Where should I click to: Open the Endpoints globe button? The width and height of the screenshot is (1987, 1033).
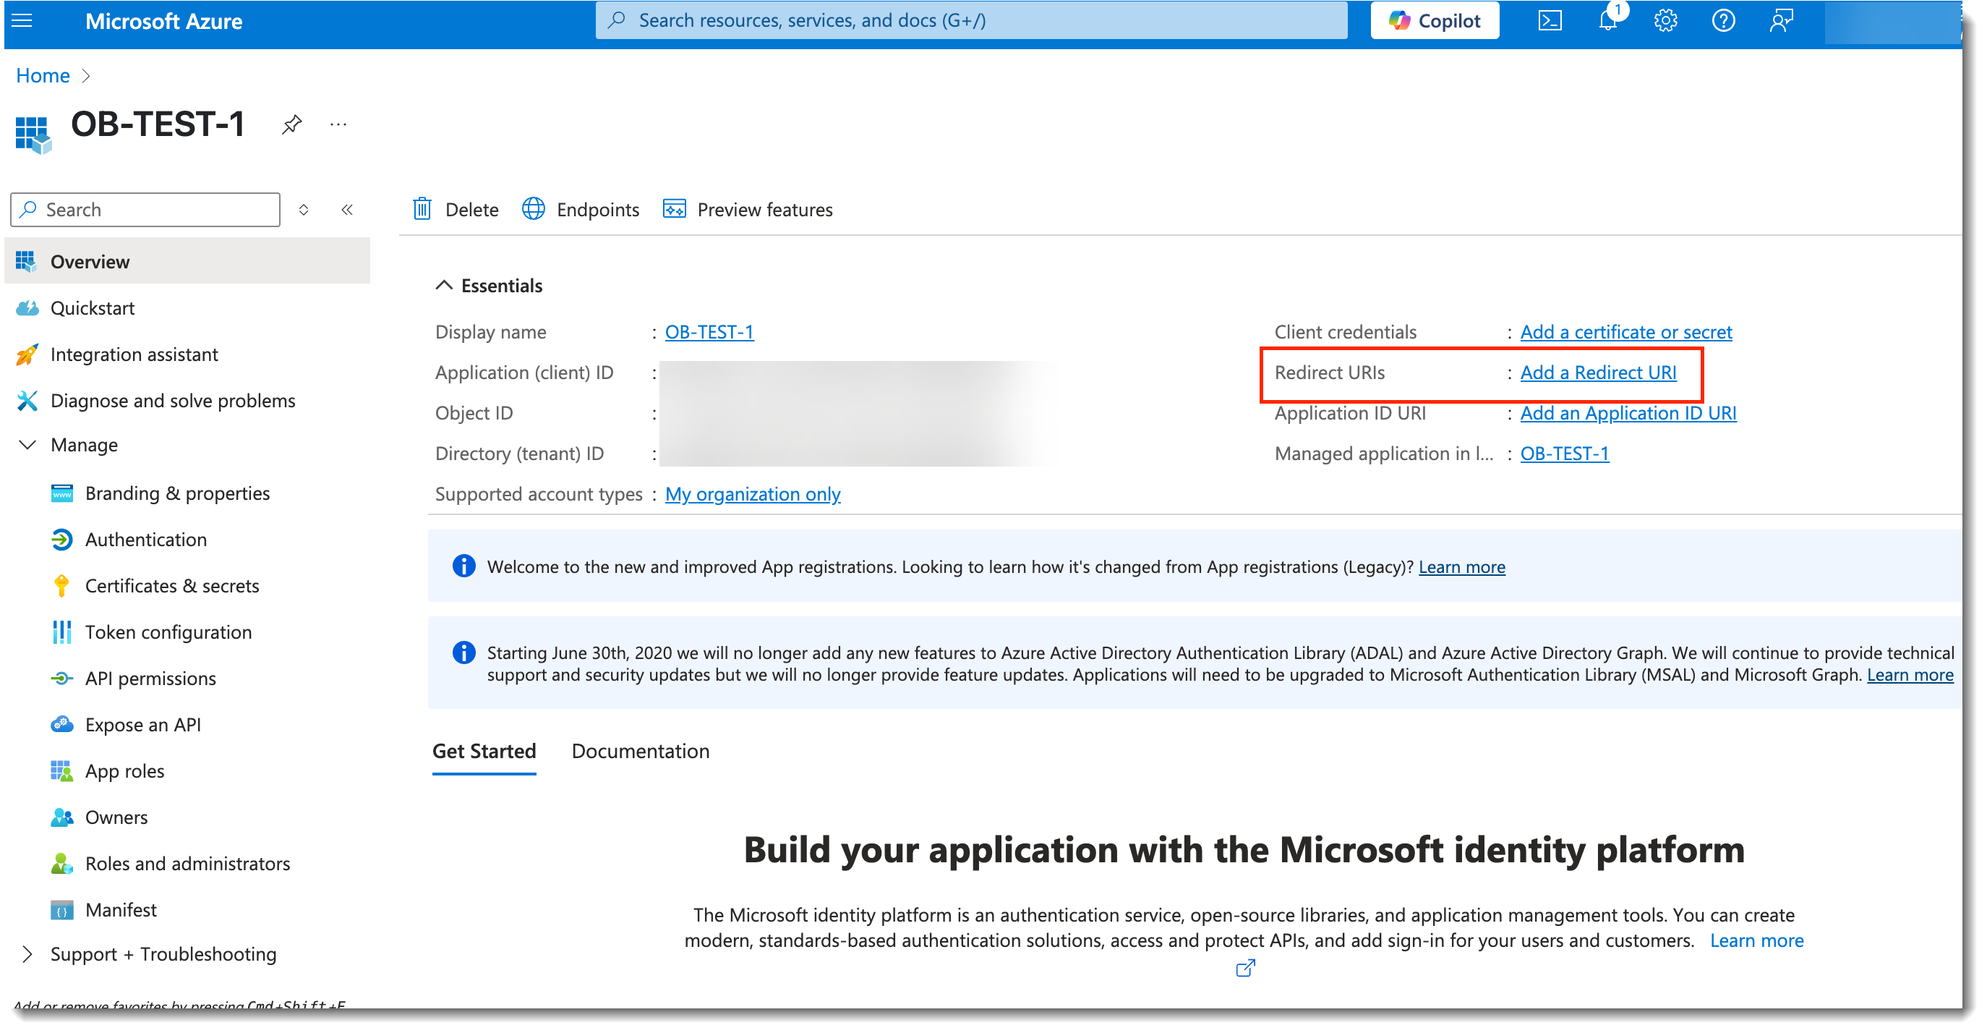coord(581,210)
